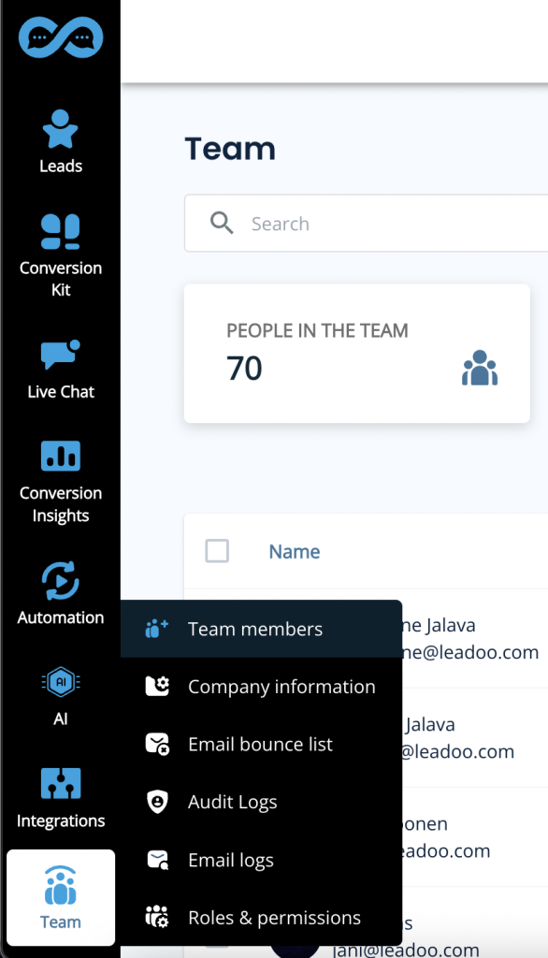Open the Integrations icon
The width and height of the screenshot is (548, 958).
[61, 783]
